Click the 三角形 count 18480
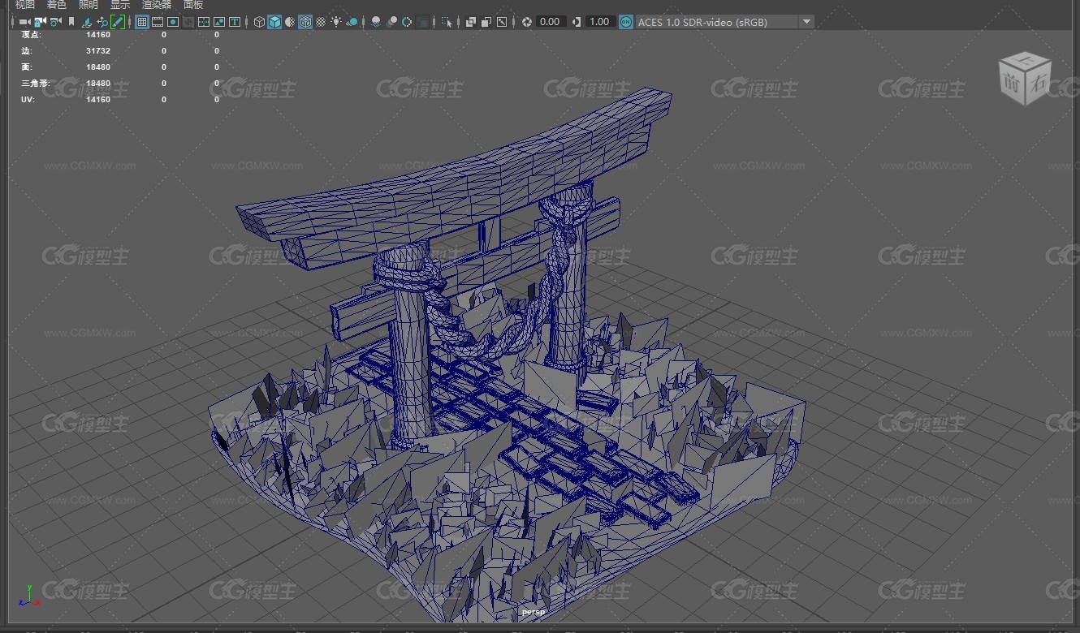 point(98,84)
